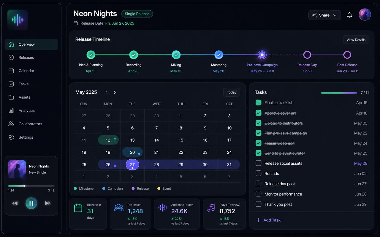Click the Share button label
Screen dimensions: 380x237
pos(324,15)
